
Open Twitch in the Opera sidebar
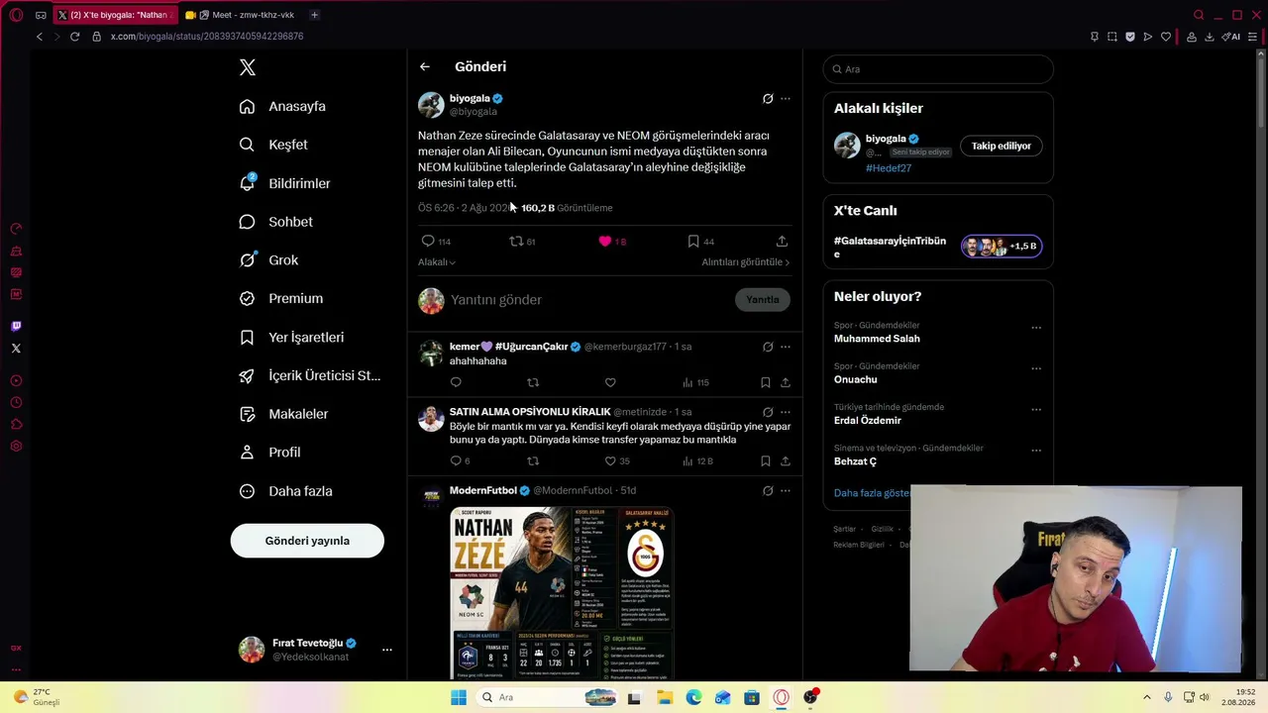[16, 326]
